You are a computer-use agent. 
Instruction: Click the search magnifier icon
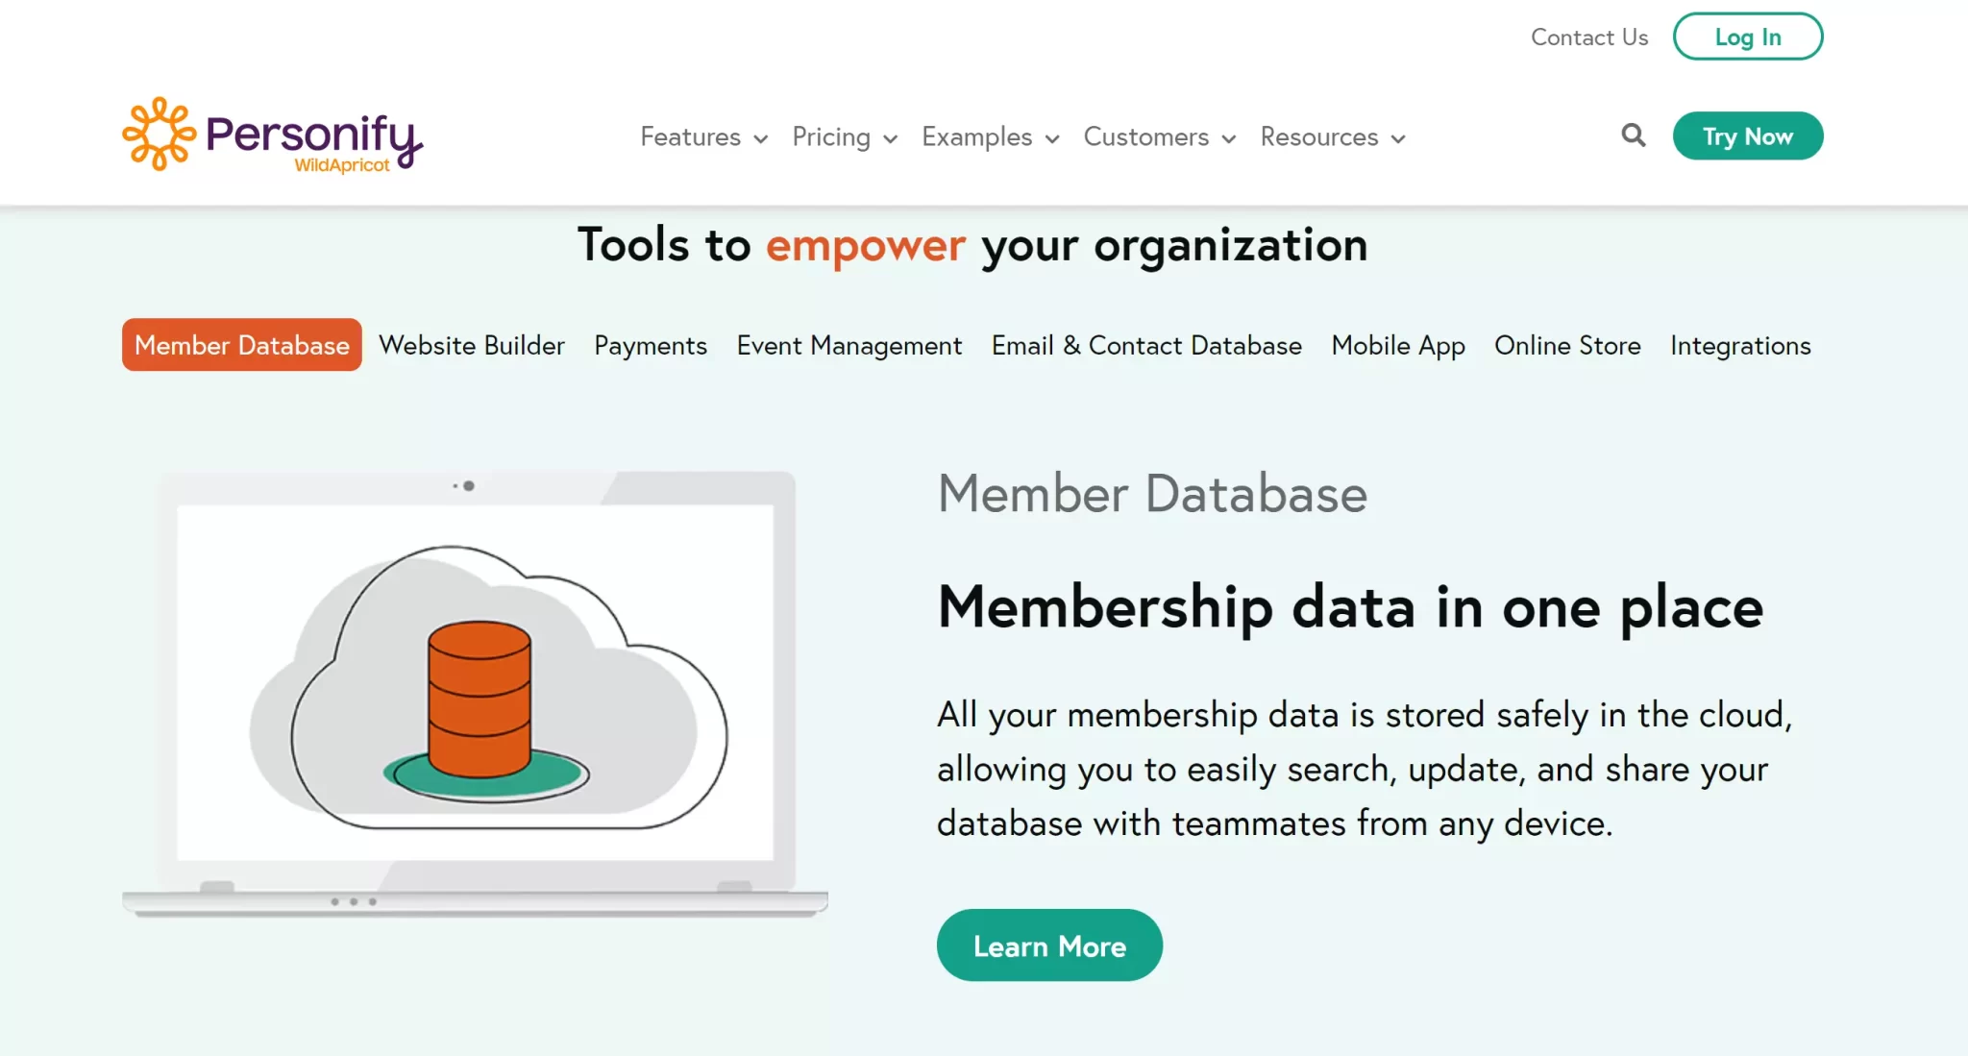click(x=1633, y=135)
